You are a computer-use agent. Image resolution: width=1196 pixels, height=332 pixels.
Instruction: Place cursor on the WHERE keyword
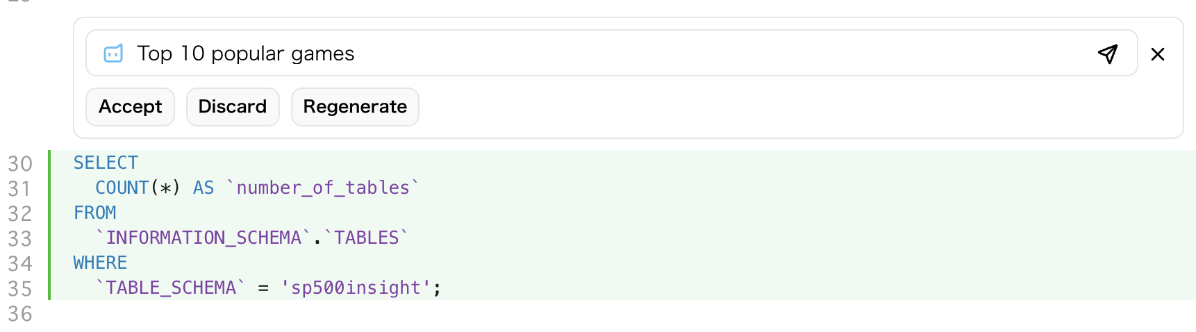(x=100, y=263)
